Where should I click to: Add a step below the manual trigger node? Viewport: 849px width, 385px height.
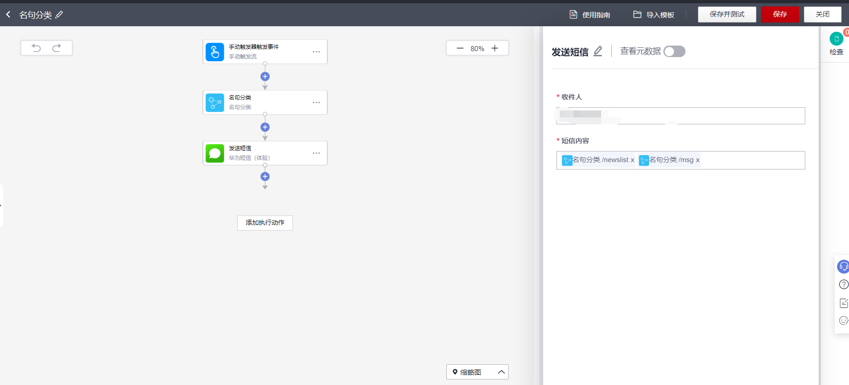(265, 76)
